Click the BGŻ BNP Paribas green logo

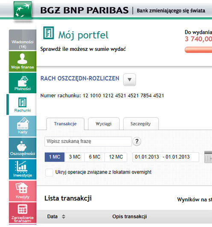coord(23,10)
